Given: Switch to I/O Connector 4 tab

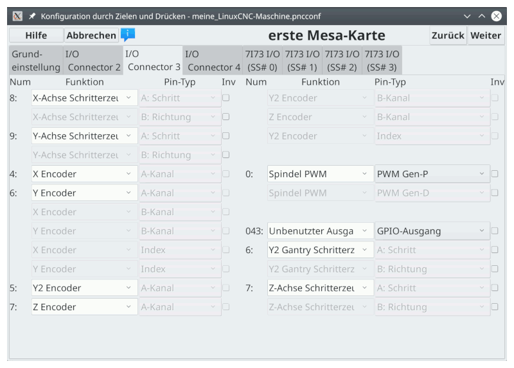Looking at the screenshot, I should tap(213, 60).
